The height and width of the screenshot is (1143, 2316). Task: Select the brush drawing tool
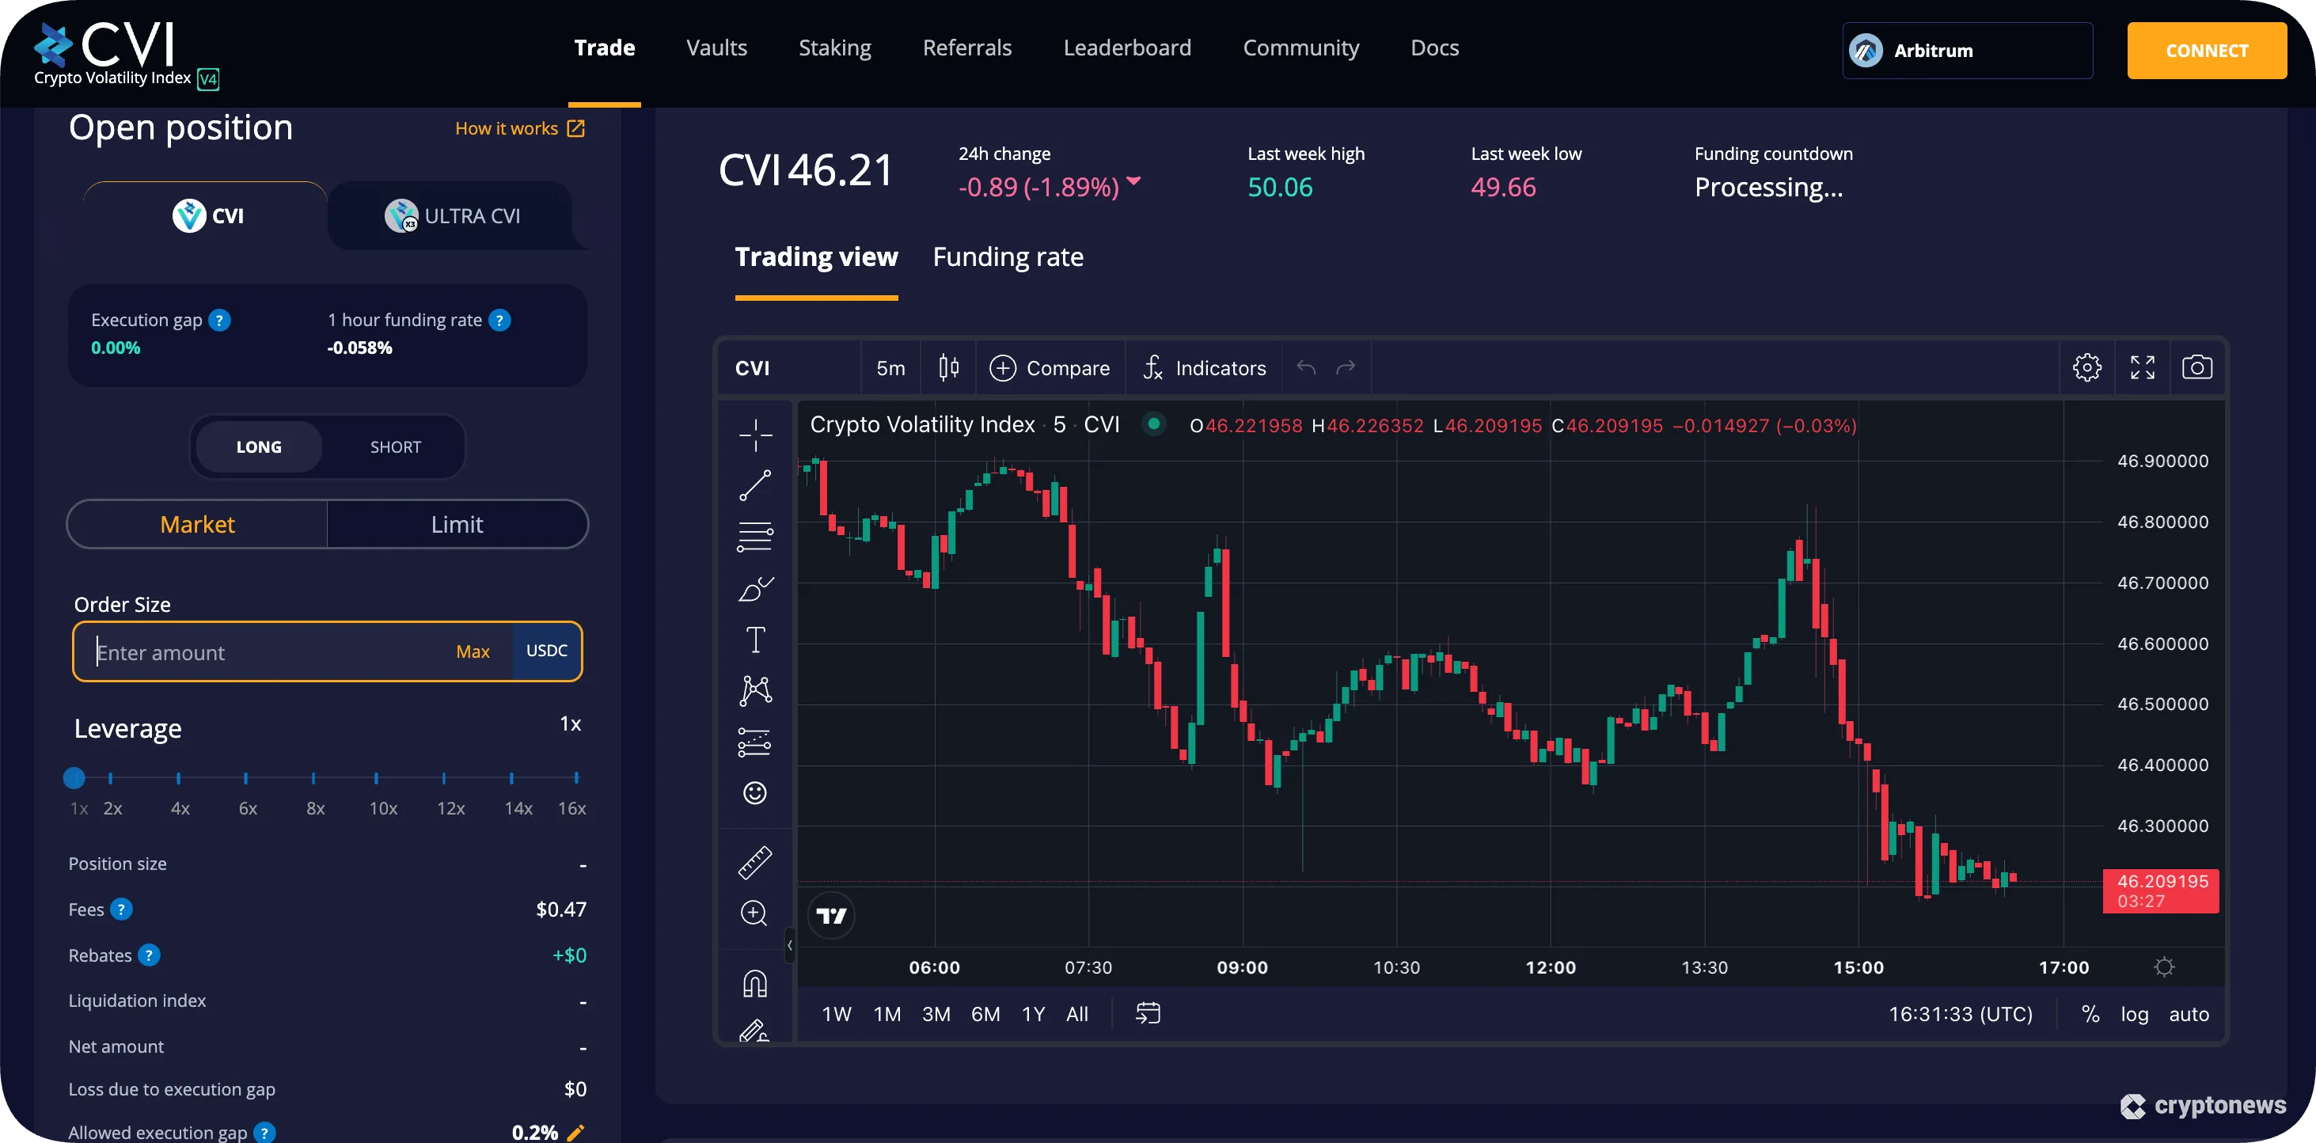click(755, 589)
